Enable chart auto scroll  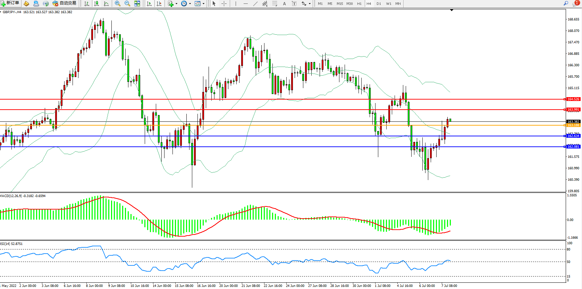[149, 3]
